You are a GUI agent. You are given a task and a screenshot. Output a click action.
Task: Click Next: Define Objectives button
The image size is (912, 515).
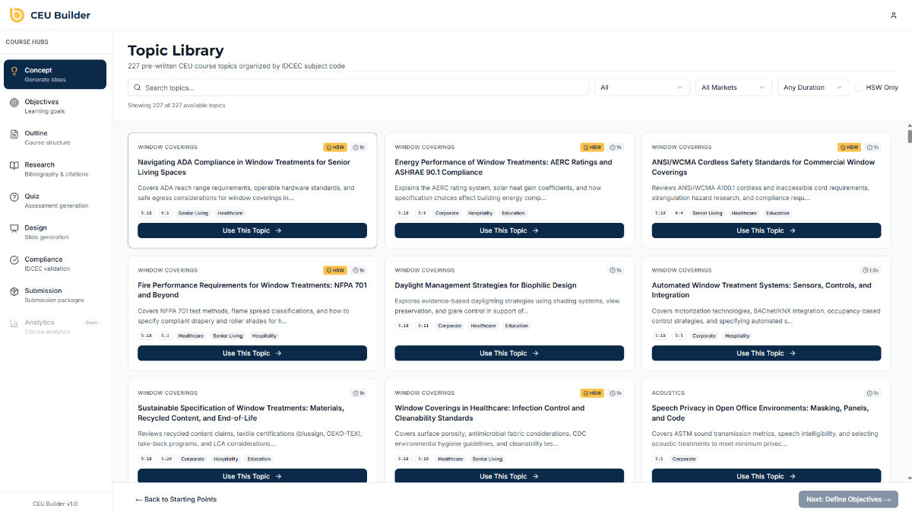[848, 500]
